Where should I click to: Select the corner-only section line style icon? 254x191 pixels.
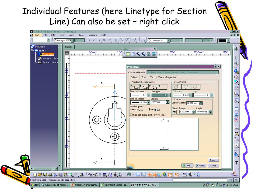tap(153, 87)
